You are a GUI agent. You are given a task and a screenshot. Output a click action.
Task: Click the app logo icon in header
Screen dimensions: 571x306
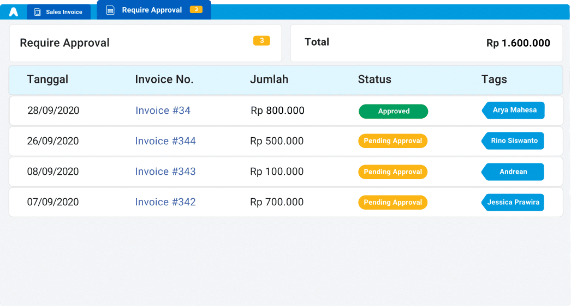pos(14,12)
